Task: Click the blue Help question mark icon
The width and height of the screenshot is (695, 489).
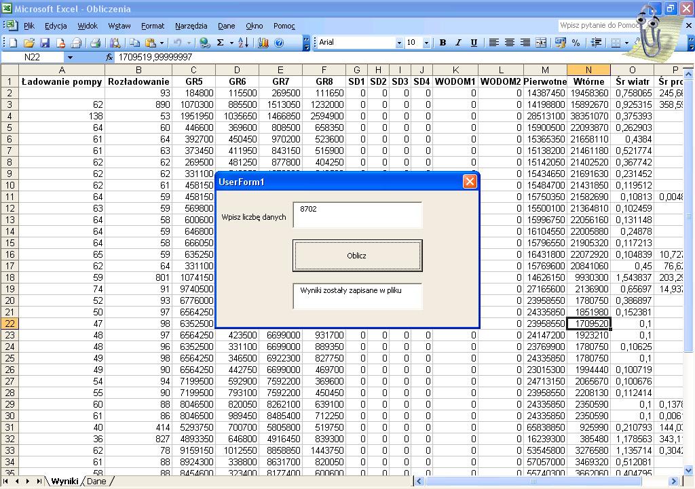Action: click(279, 43)
